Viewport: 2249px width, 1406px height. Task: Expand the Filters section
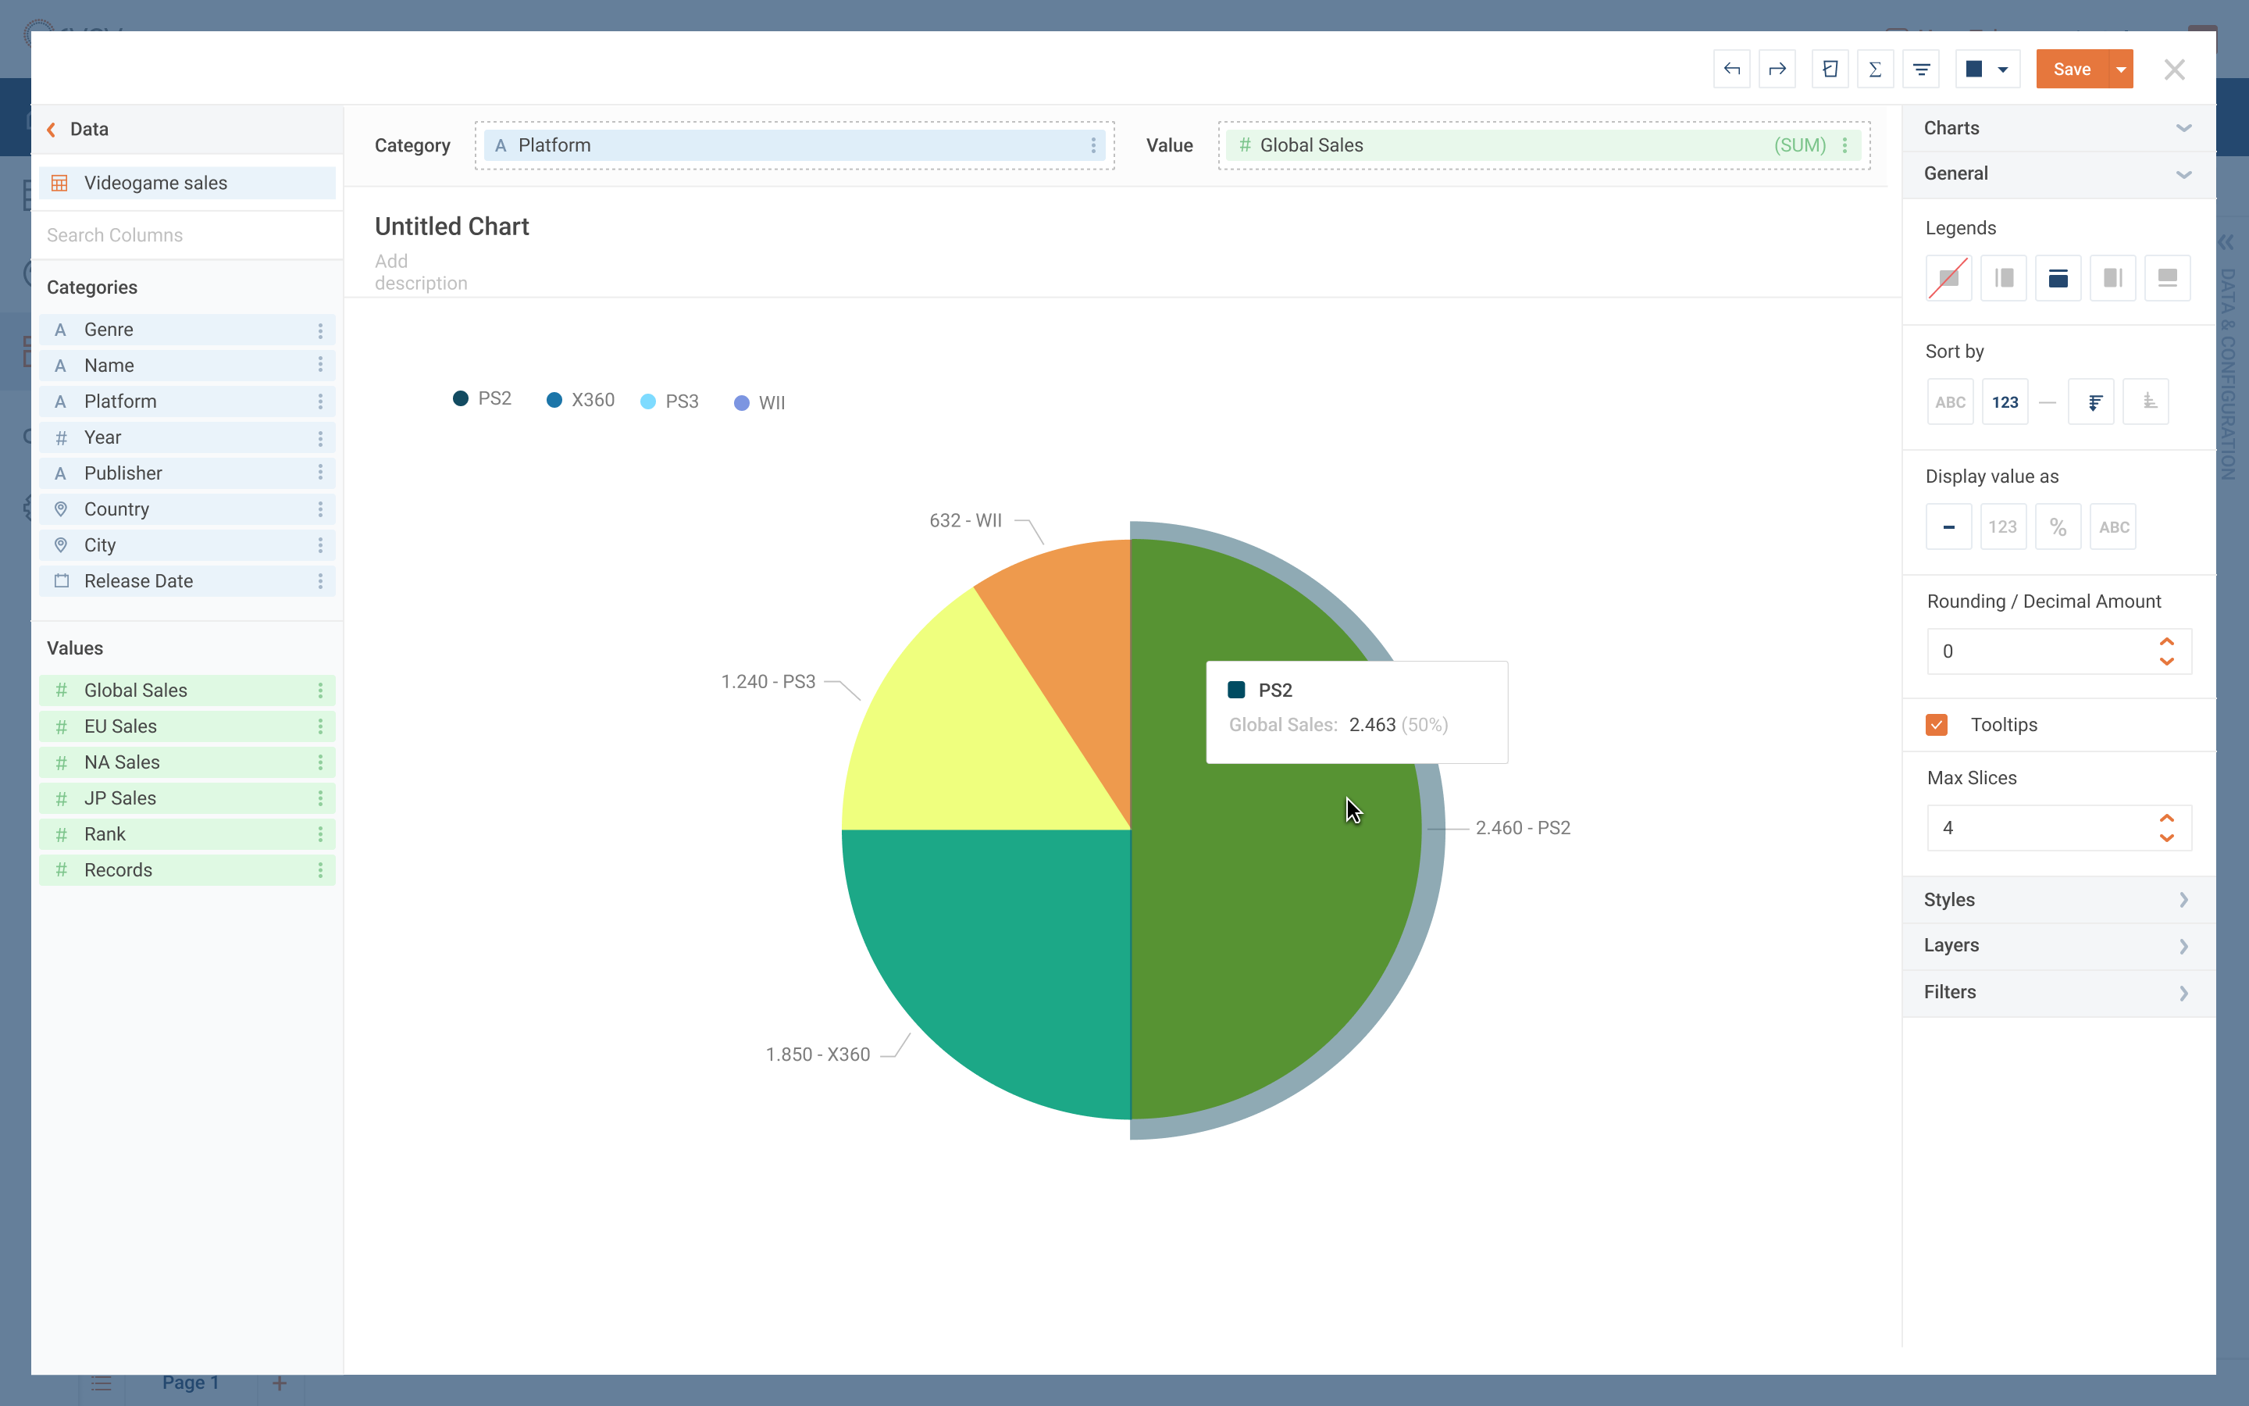[x=2056, y=991]
